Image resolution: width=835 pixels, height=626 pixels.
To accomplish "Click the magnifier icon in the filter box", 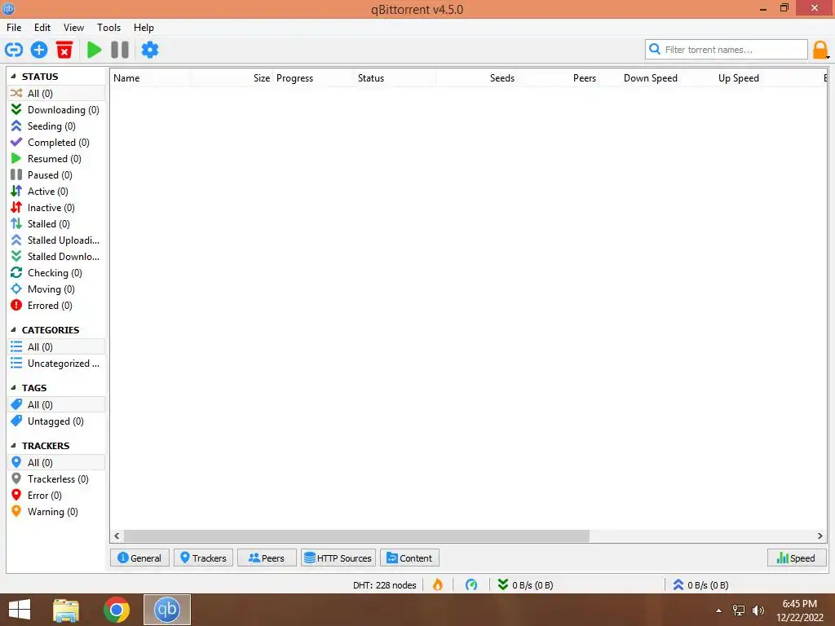I will click(x=655, y=49).
